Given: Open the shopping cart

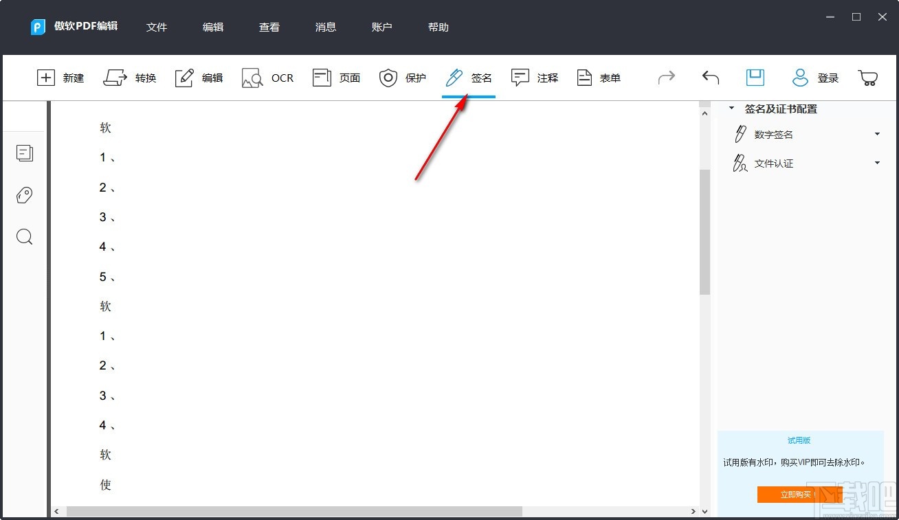Looking at the screenshot, I should [867, 78].
